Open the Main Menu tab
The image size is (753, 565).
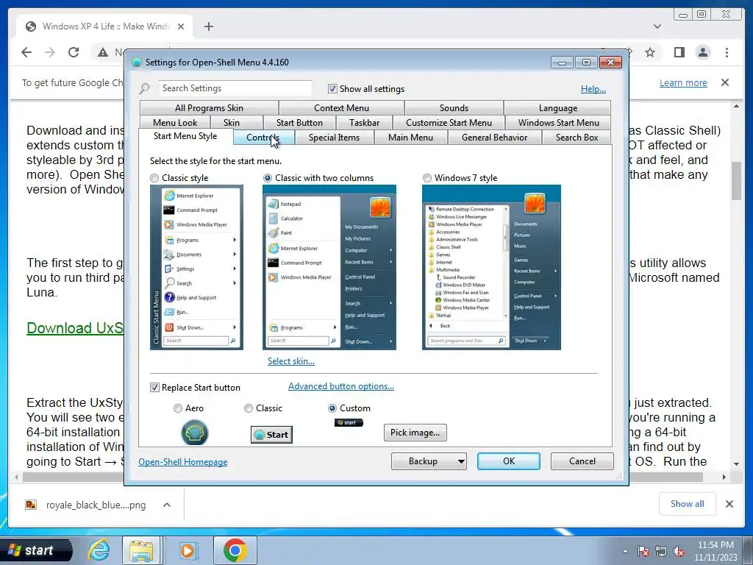coord(410,138)
